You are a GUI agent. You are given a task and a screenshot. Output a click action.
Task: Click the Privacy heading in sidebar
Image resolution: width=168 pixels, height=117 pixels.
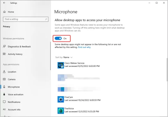(x=6, y=26)
